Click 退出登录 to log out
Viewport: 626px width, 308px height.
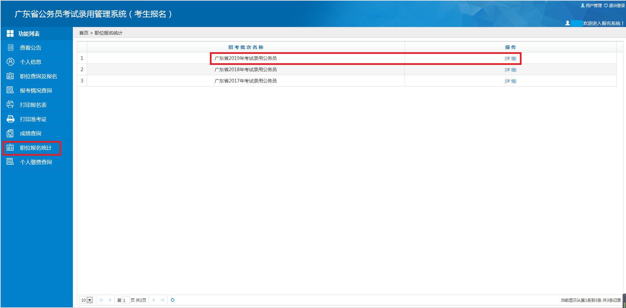[x=614, y=5]
